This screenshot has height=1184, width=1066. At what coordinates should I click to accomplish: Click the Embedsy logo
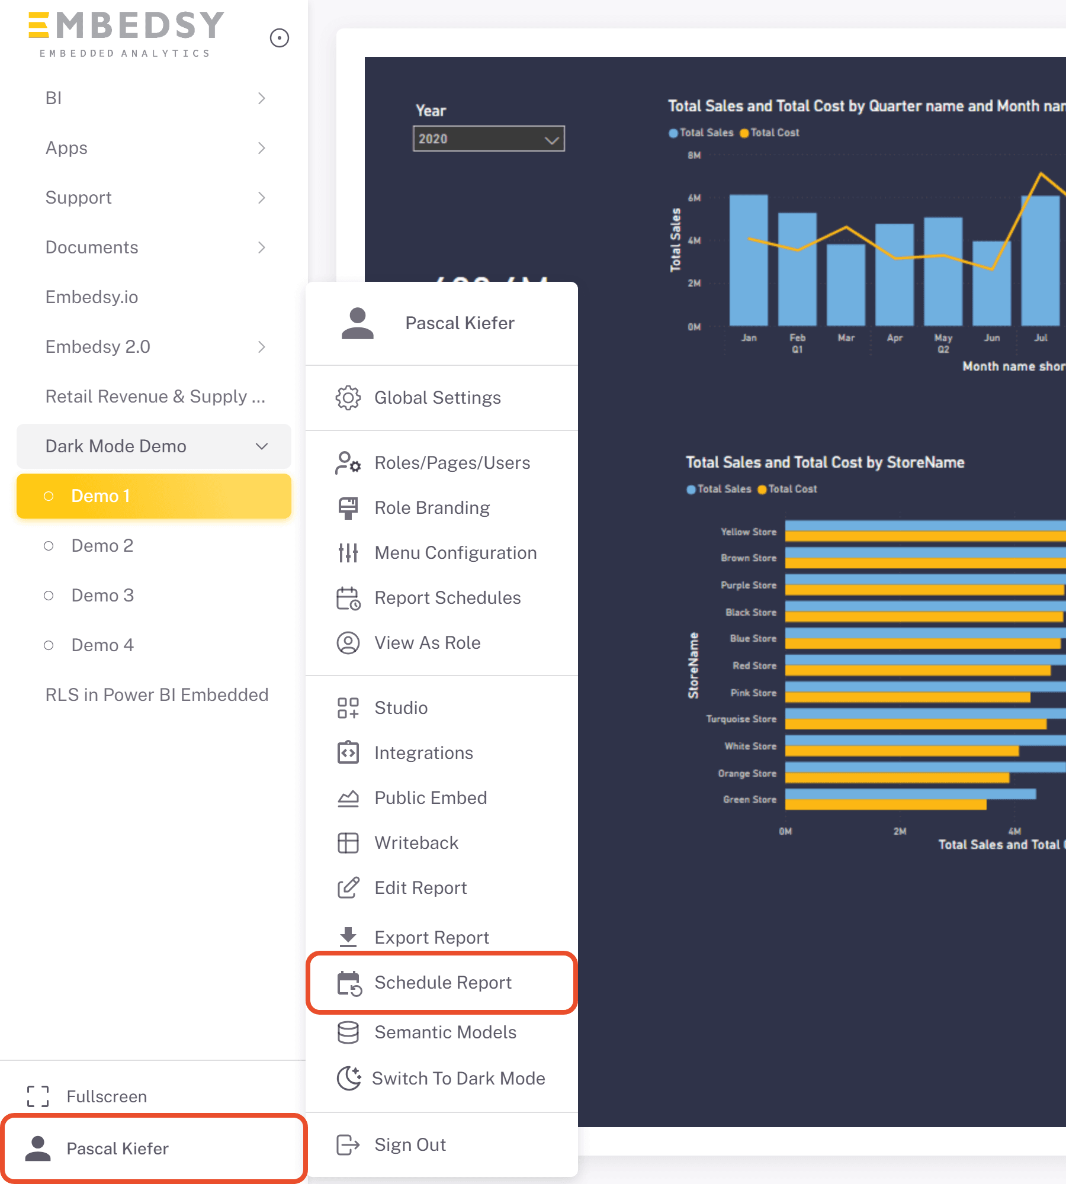click(x=126, y=34)
